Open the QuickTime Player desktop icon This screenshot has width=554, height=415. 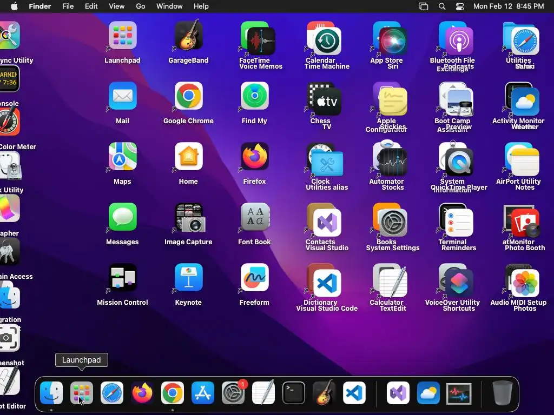[459, 162]
